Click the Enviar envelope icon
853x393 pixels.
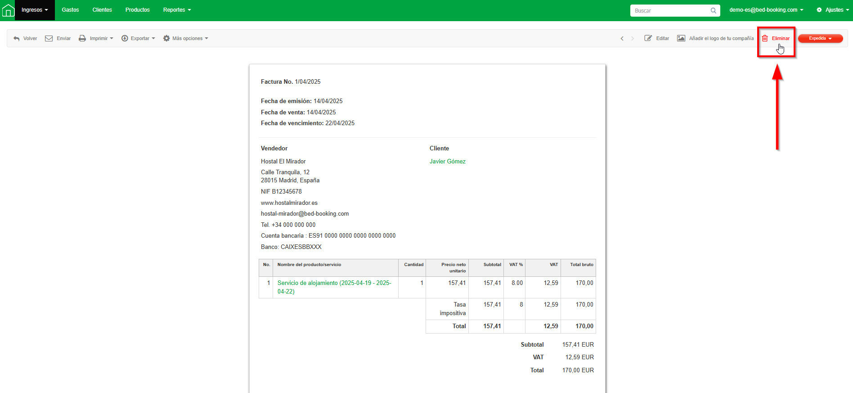[49, 39]
